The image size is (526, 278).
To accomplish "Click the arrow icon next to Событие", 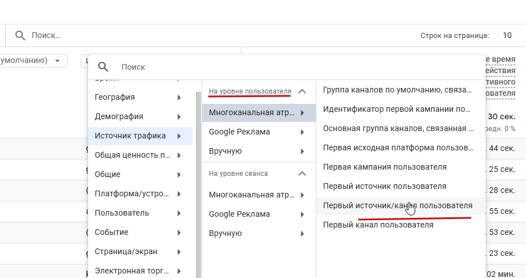I will [179, 233].
